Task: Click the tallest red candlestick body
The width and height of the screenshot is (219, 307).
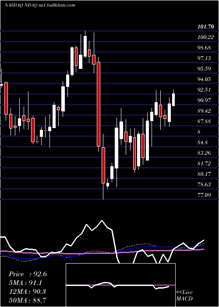Action: point(99,104)
